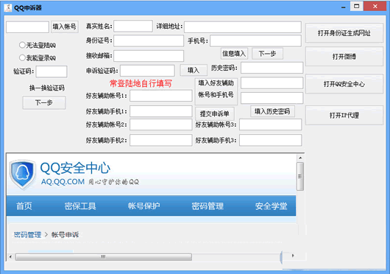Image resolution: width=390 pixels, height=274 pixels.
Task: Click the 下一步 button next to 信息填入
Action: [x=267, y=54]
